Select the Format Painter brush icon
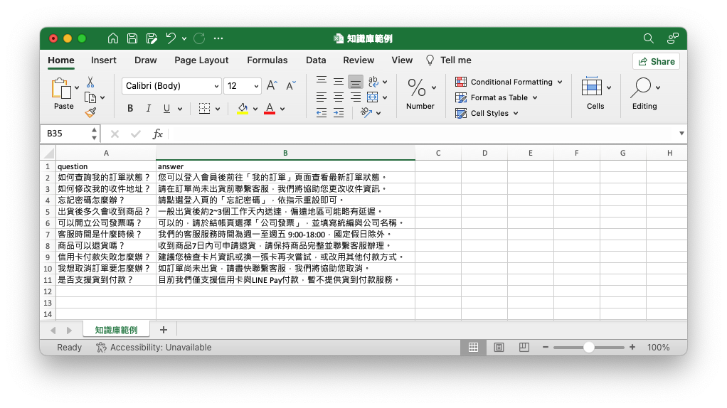The width and height of the screenshot is (727, 408). click(90, 112)
